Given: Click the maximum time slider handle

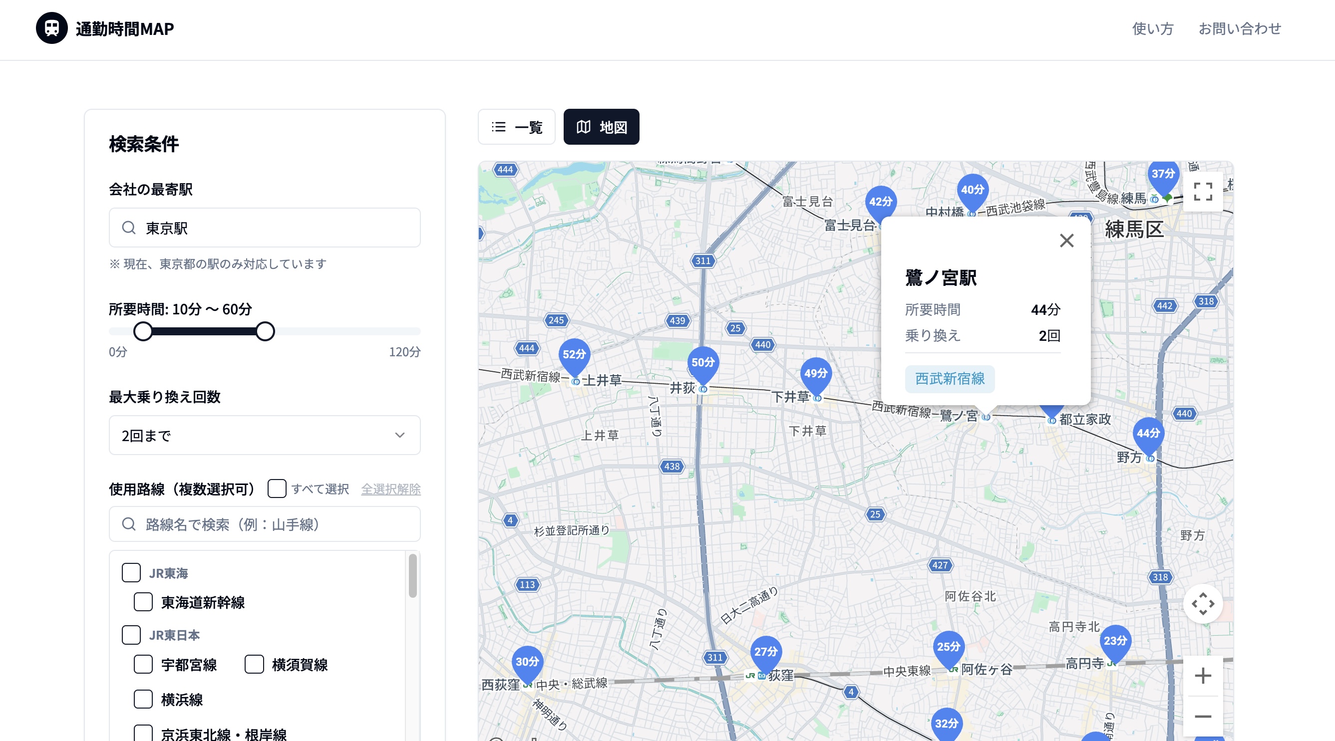Looking at the screenshot, I should pyautogui.click(x=266, y=331).
